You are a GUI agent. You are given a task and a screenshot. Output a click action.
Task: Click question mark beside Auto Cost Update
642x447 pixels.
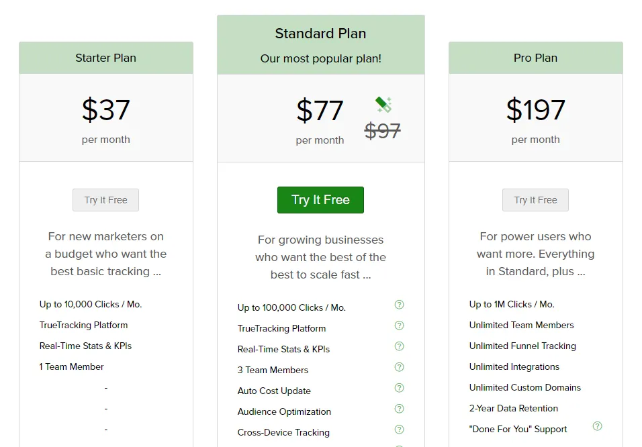tap(399, 388)
